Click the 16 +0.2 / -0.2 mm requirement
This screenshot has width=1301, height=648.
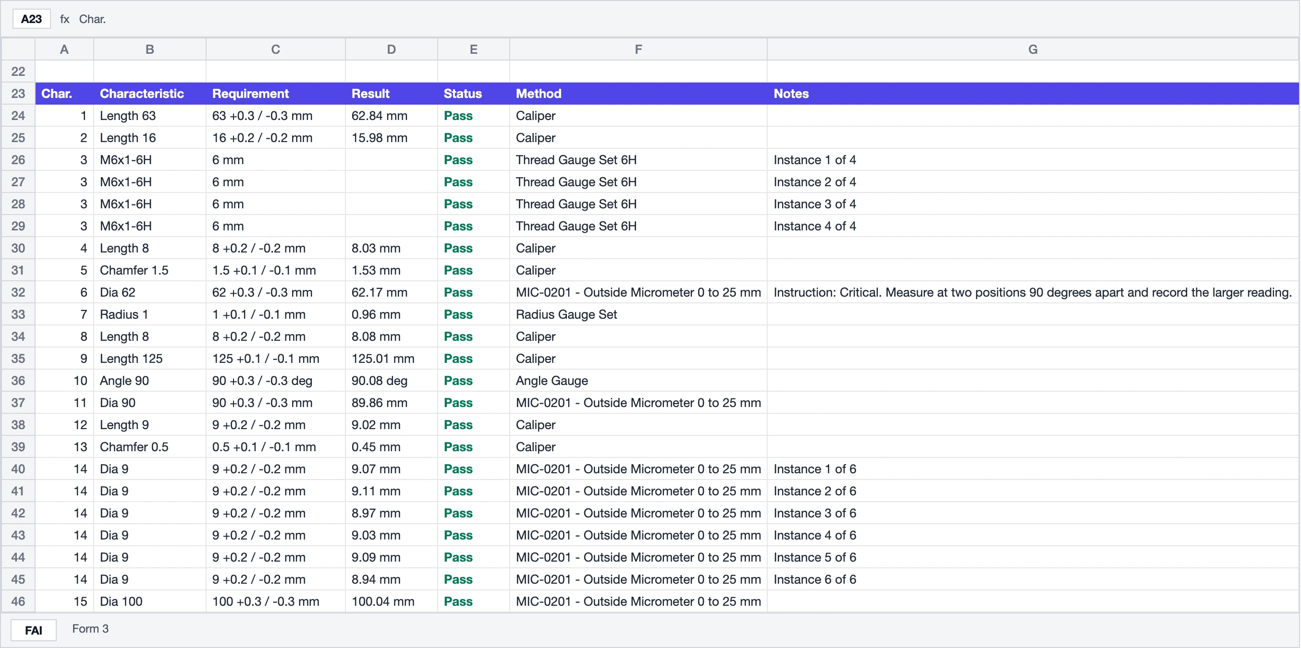275,138
